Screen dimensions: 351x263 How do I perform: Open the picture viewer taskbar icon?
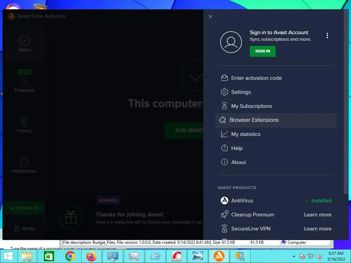coord(198,256)
